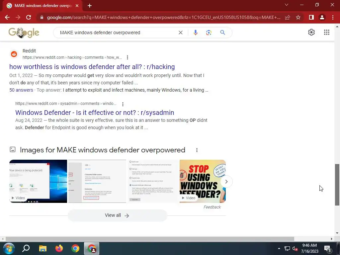Send Feedback on image results
340x255 pixels.
click(x=212, y=207)
